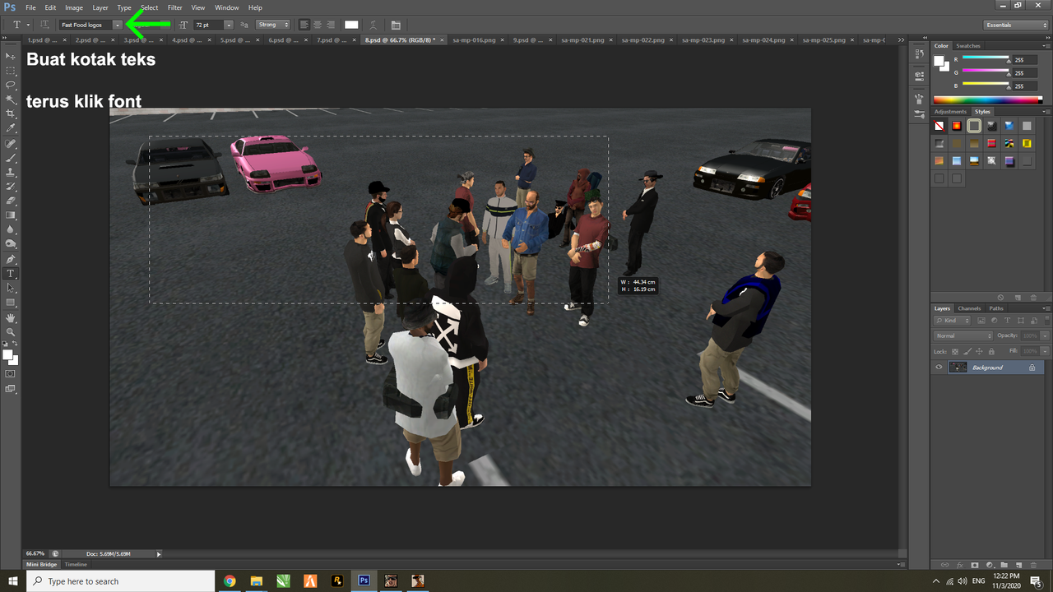Toggle text orientation button
This screenshot has height=592, width=1053.
click(44, 25)
